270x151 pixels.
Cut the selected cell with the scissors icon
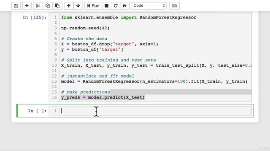click(38, 5)
